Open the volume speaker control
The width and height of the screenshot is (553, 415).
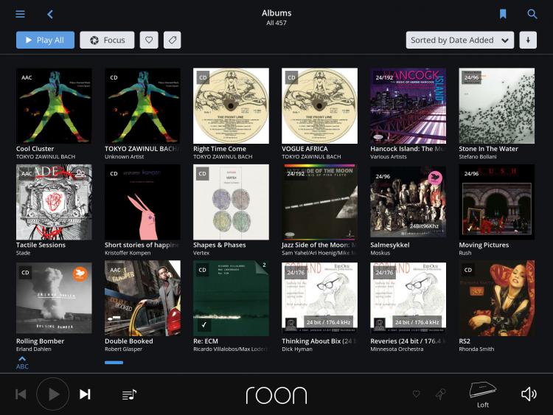coord(529,394)
